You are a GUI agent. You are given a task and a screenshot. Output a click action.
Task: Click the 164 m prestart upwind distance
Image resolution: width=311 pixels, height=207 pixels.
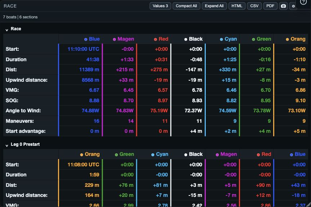92,195
